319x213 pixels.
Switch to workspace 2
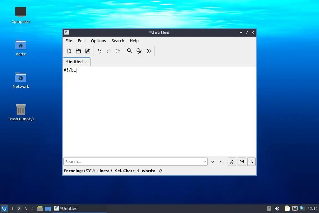tap(19, 209)
